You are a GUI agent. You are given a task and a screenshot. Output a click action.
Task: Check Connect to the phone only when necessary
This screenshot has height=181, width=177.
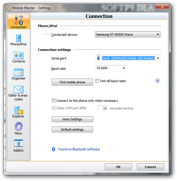[54, 100]
